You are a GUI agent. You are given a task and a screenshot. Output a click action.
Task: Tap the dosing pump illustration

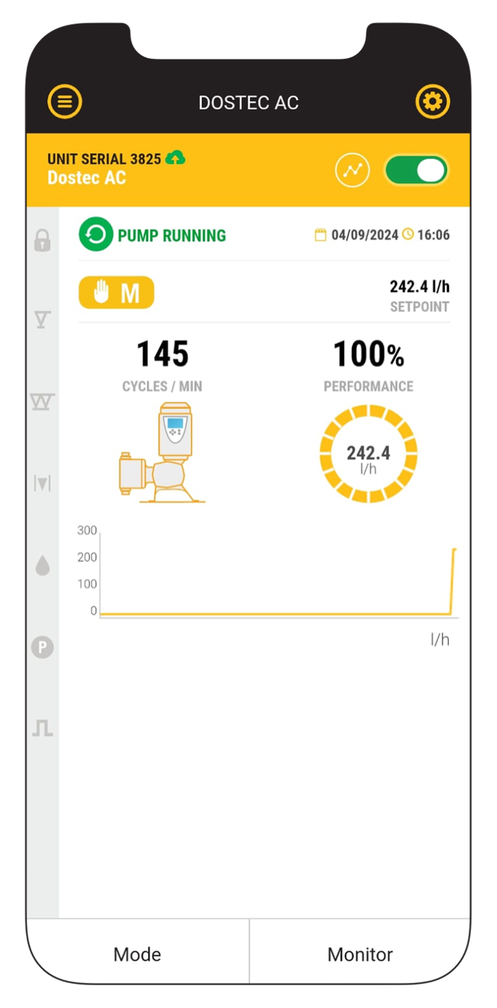(x=160, y=452)
